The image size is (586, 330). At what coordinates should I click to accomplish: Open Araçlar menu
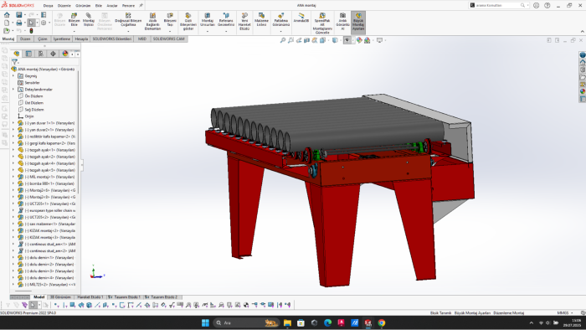tap(111, 6)
